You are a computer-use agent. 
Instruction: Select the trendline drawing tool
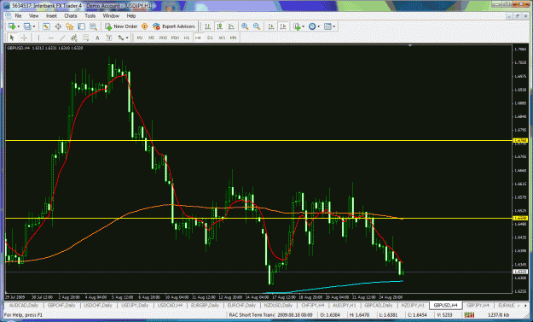[x=62, y=38]
